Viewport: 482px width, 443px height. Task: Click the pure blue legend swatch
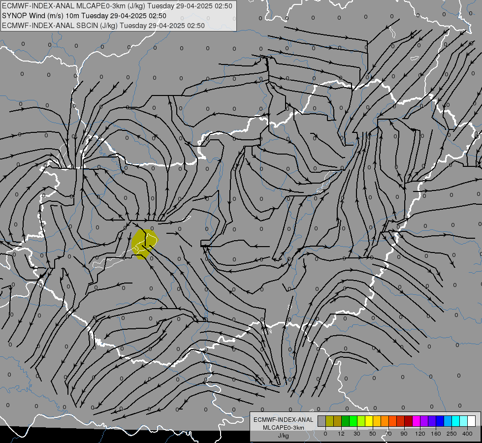pyautogui.click(x=440, y=421)
